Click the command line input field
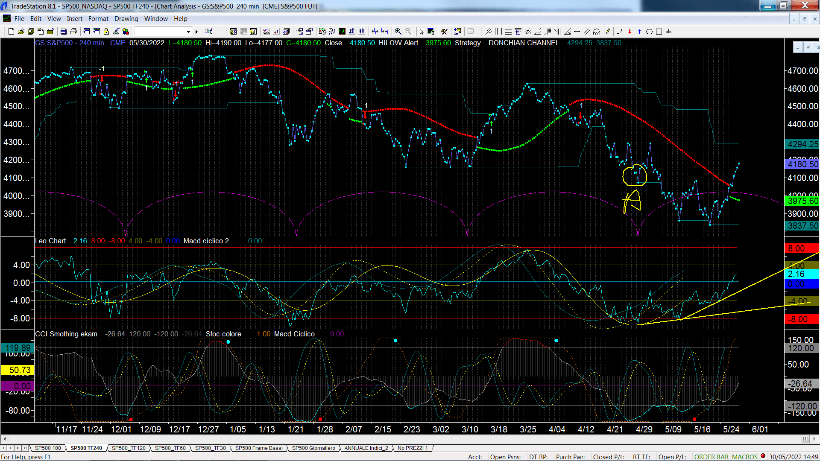 click(x=160, y=32)
